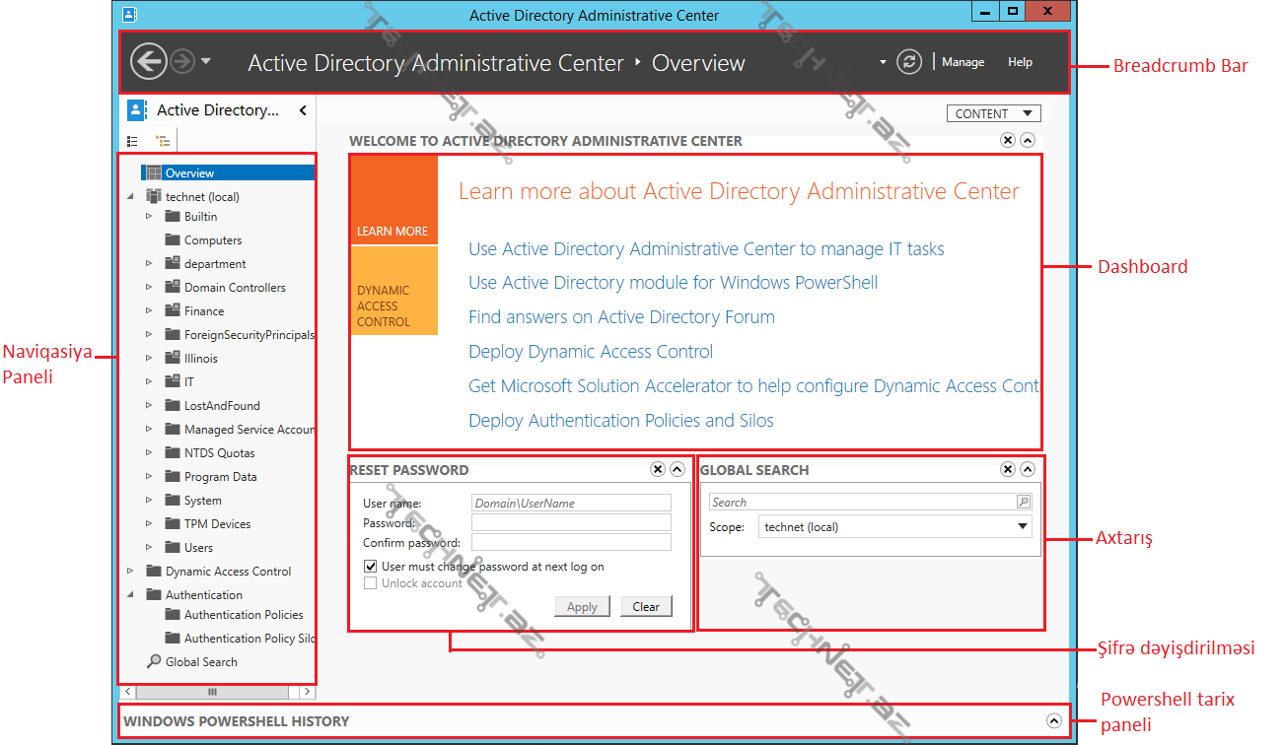Click the User name input field

571,503
